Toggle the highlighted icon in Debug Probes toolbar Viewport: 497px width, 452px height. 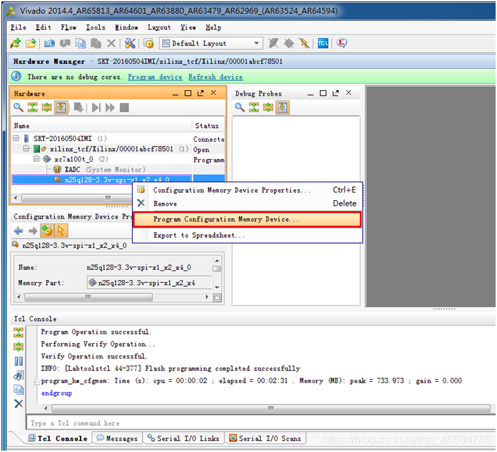point(282,107)
